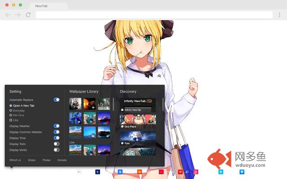Toggle the Automatic Replace switch
The image size is (287, 179).
(x=57, y=100)
